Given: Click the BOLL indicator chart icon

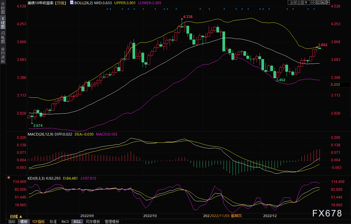Looking at the screenshot, I should click(72, 2).
